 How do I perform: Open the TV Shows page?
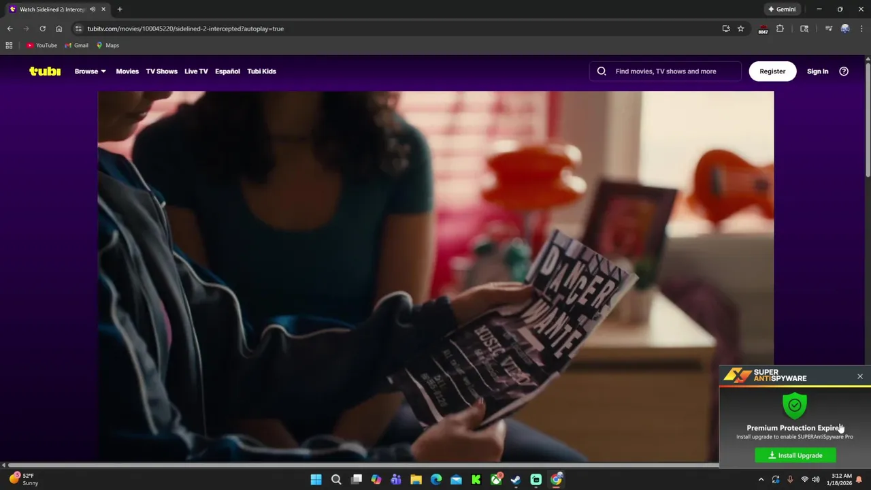[161, 71]
